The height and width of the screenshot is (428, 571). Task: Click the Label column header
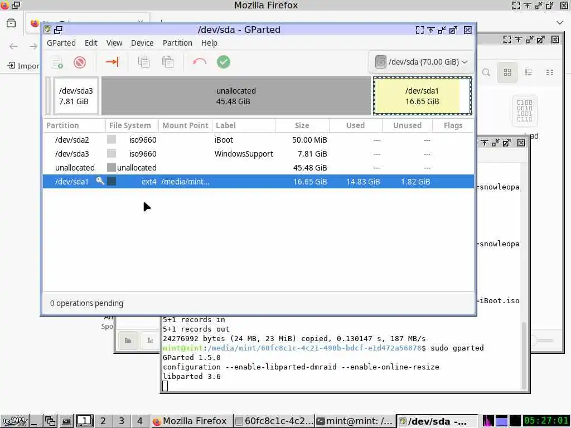(244, 125)
